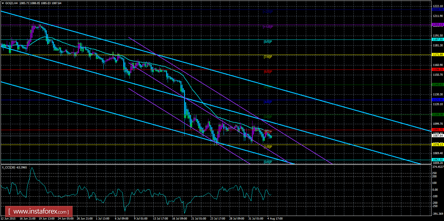This screenshot has width=444, height=221.
Task: Click the 1130.30 price scale value
Action: coord(438,94)
